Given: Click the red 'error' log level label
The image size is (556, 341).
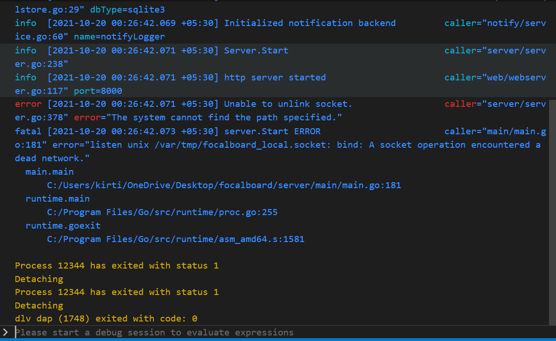Looking at the screenshot, I should [x=28, y=104].
